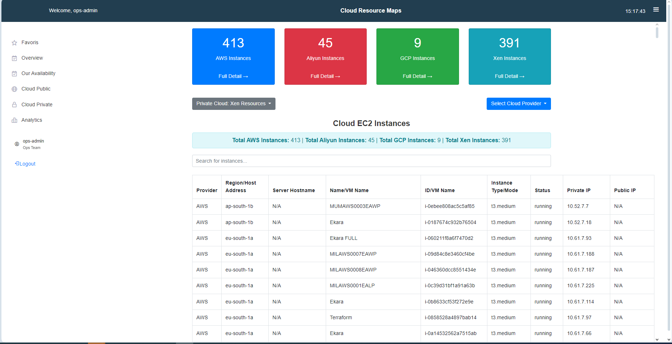Select private IP 10.61.7.225
This screenshot has width=672, height=344.
tap(581, 285)
